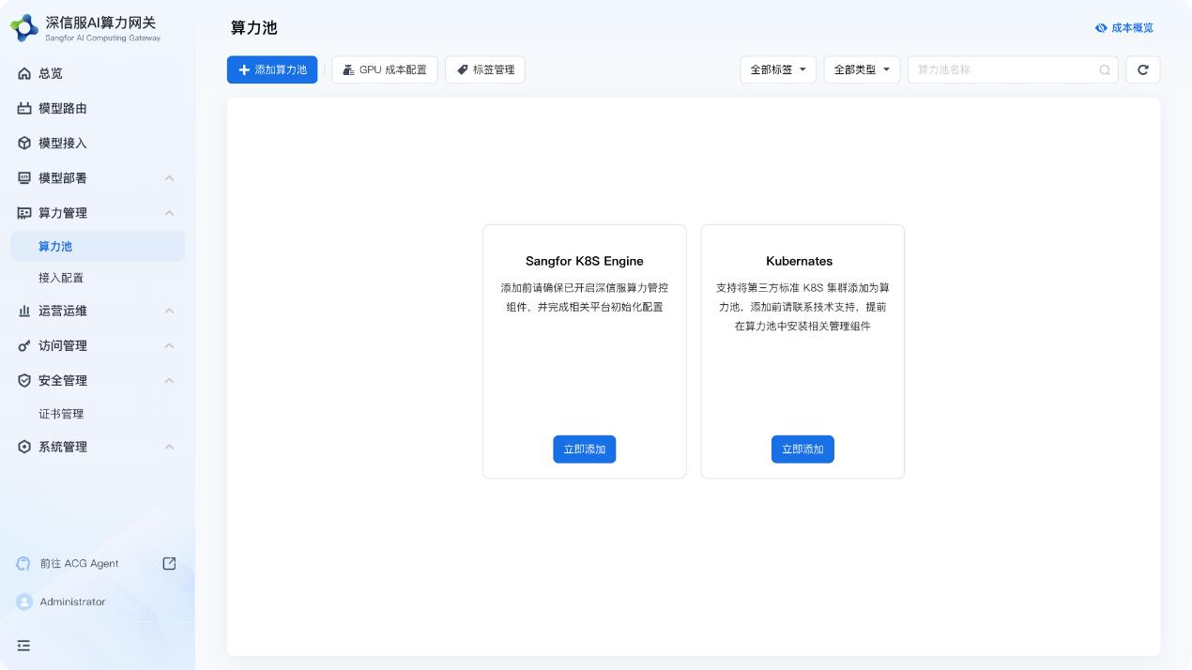Open the 全部类型 dropdown
The width and height of the screenshot is (1192, 670).
(862, 69)
